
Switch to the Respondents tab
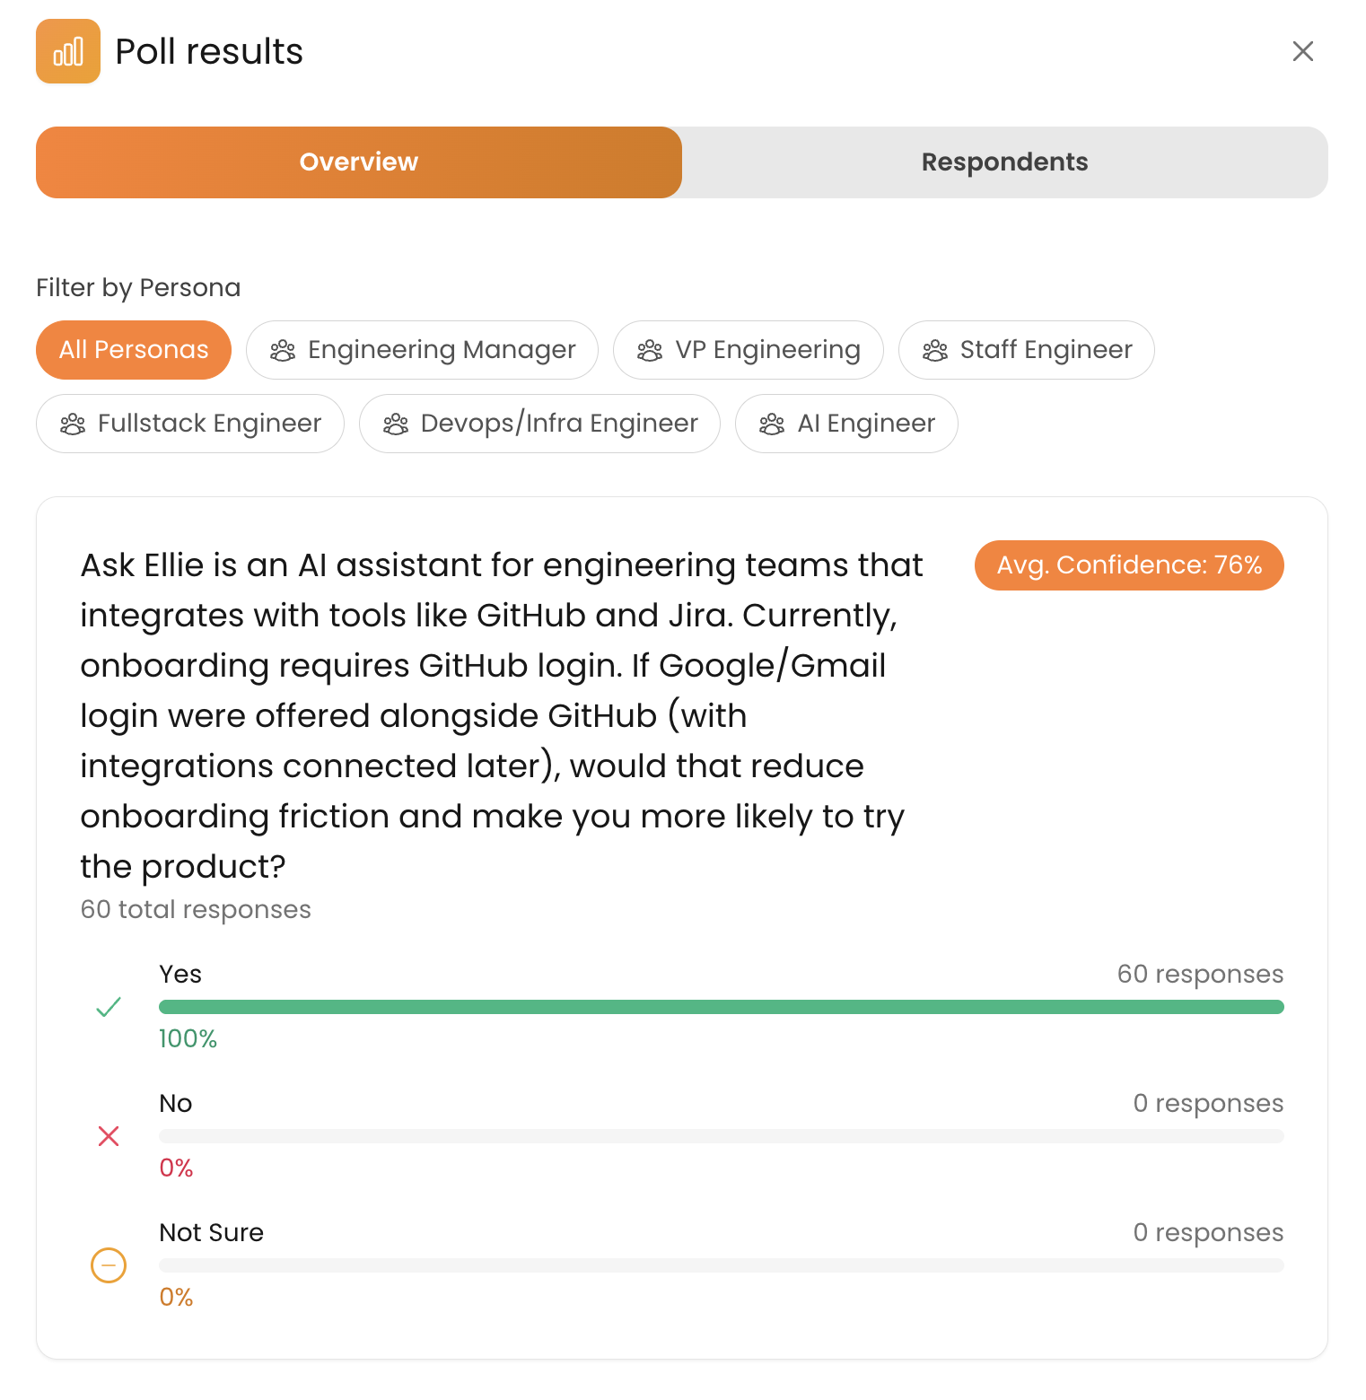pos(1004,162)
